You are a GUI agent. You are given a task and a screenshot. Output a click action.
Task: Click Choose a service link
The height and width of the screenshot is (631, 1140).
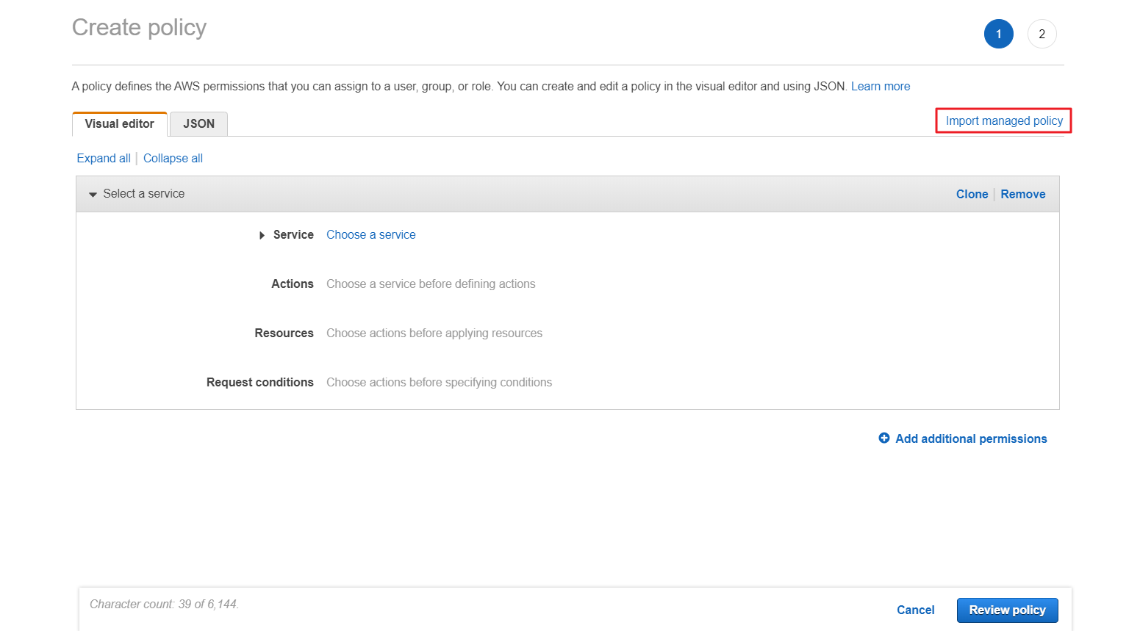[x=370, y=234]
